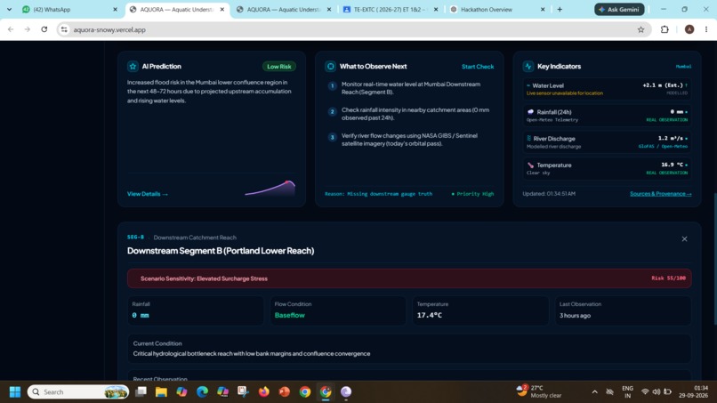Open a new browser tab
This screenshot has height=403, width=717.
(560, 9)
